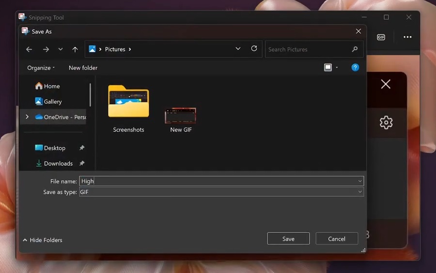Cancel the Save As dialog
This screenshot has height=273, width=436.
click(337, 239)
